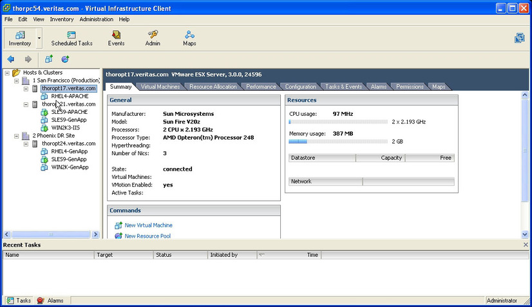Image resolution: width=532 pixels, height=307 pixels.
Task: Click the tree pane horizontal scrollbar right arrow
Action: (95, 234)
